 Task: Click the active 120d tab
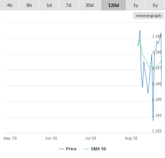[x=113, y=5]
